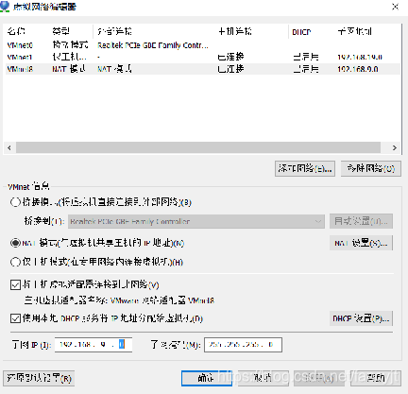The height and width of the screenshot is (394, 408).
Task: Select the host-only mode radio button
Action: (x=15, y=262)
